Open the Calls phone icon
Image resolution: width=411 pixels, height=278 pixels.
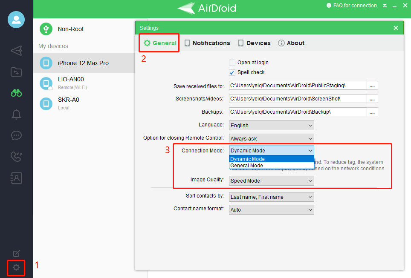coord(16,156)
